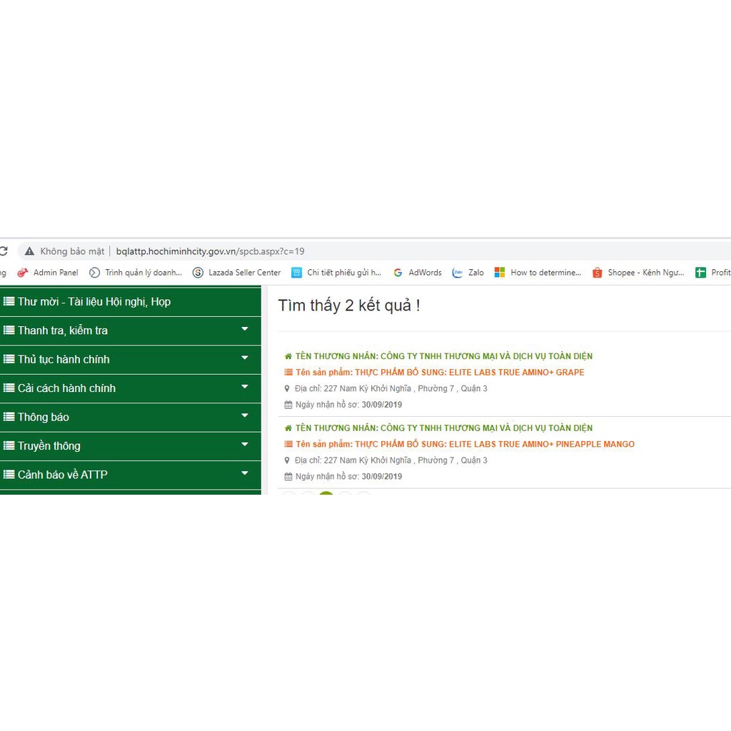The image size is (731, 731).
Task: Open the ELITE LABS TRUE AMINO+ GRAPE product link
Action: click(x=440, y=373)
